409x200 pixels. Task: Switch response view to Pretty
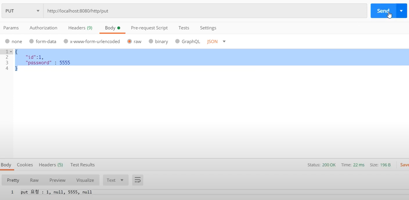pos(13,180)
